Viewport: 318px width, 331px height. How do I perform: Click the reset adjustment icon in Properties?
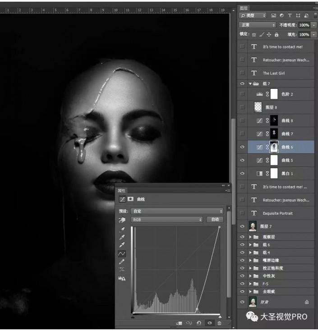coord(198,323)
